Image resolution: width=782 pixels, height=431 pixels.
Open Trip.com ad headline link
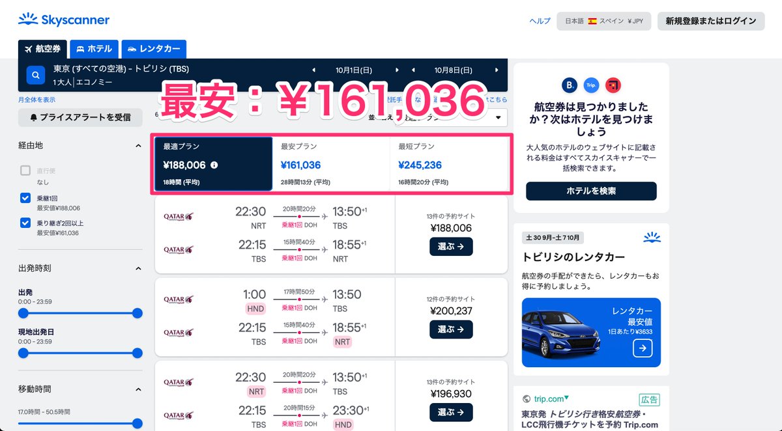[591, 419]
